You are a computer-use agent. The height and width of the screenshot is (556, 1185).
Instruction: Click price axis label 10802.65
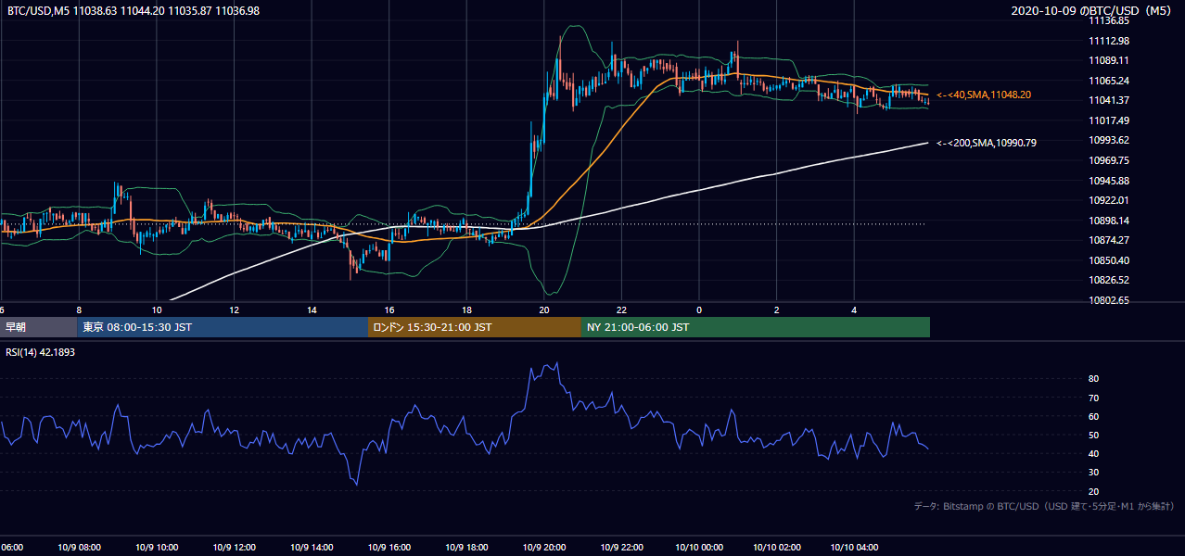[1108, 300]
